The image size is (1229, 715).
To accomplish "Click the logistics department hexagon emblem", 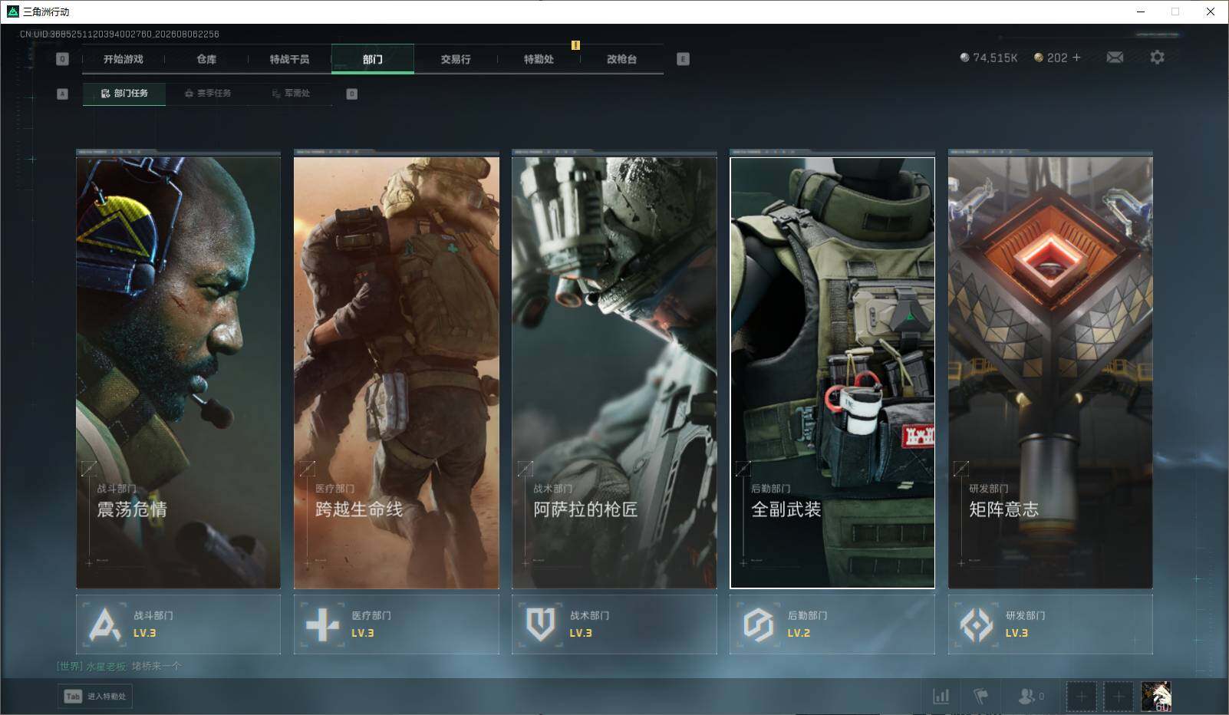I will click(x=758, y=624).
